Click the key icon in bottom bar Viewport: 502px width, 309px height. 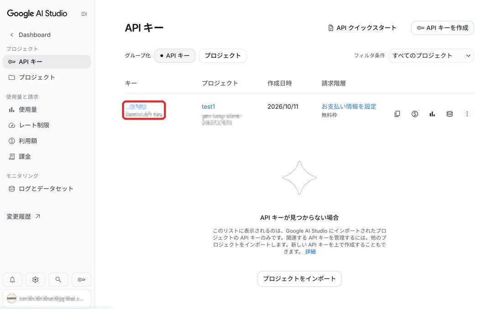click(x=81, y=279)
